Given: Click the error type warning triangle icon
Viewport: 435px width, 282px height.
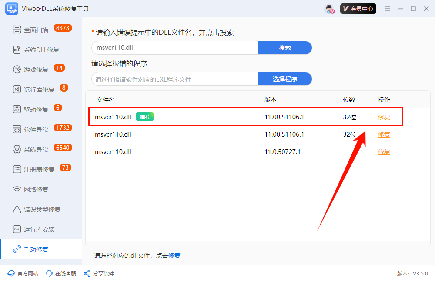Looking at the screenshot, I should tap(17, 210).
